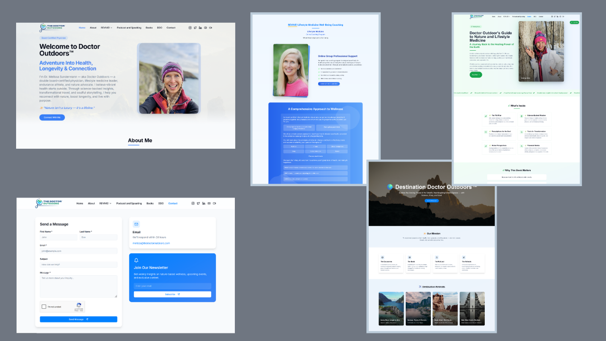
Task: Check the I'm not a robot checkbox
Action: (x=44, y=306)
